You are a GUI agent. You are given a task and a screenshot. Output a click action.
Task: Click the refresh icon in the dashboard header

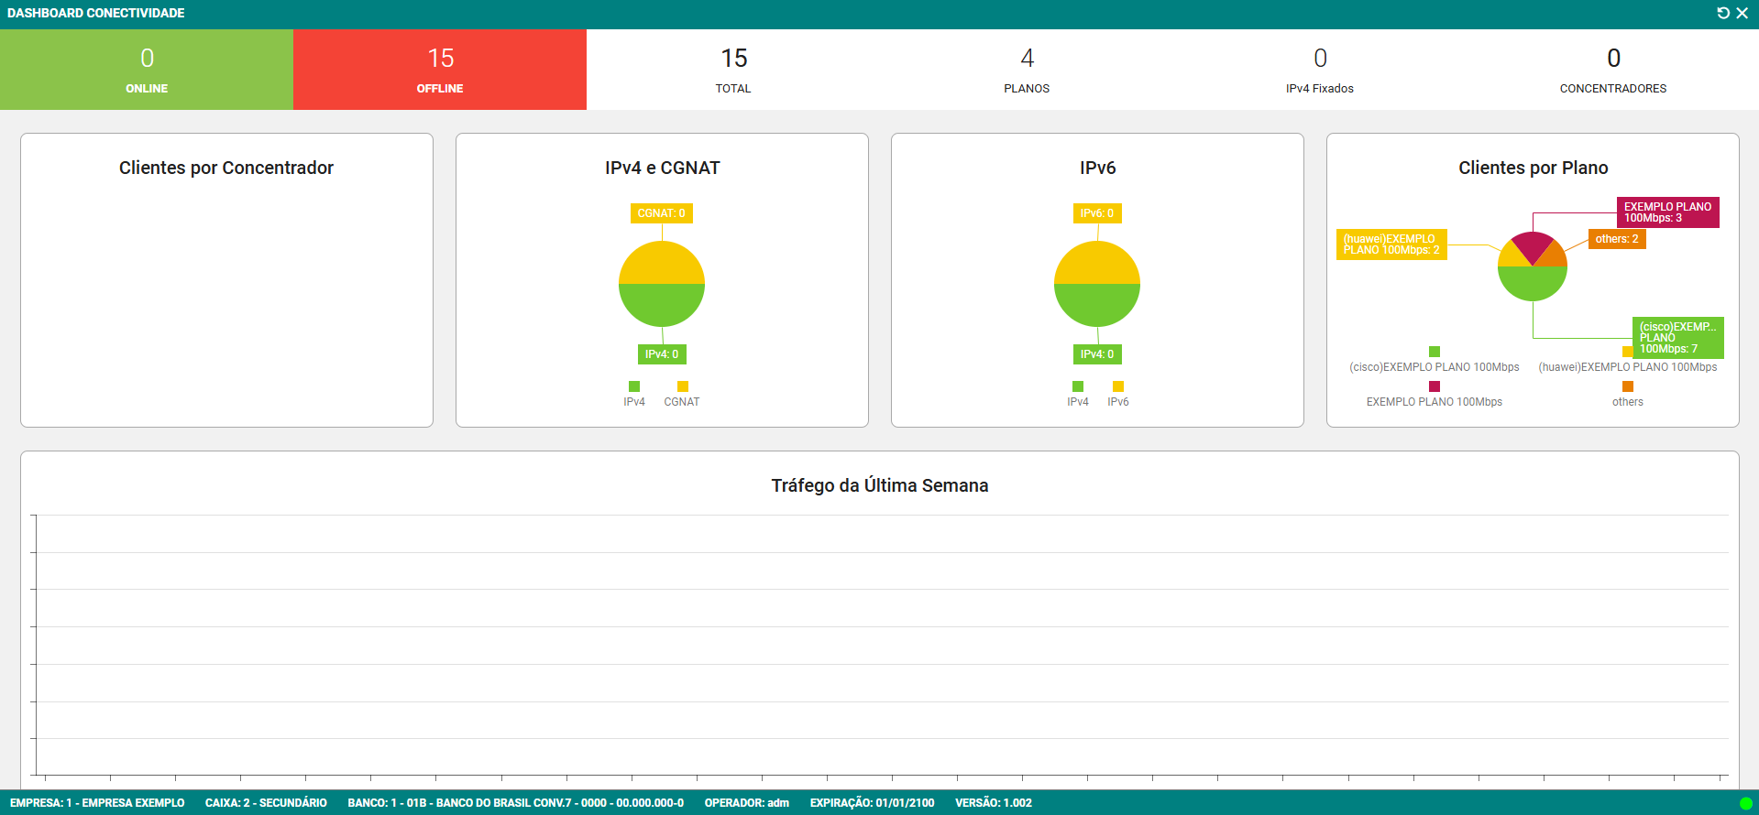point(1723,13)
